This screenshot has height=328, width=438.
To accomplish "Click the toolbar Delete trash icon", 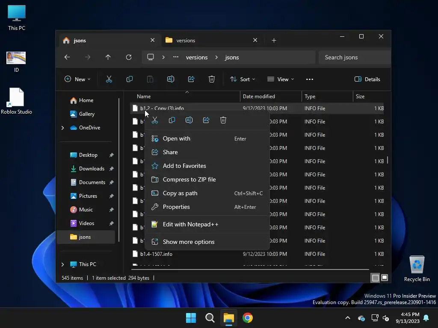I will coord(212,79).
